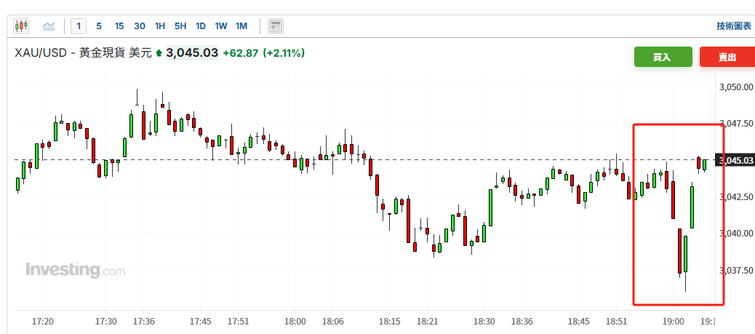Click the 18:00 time axis label
Screen dimensions: 755x334
tap(295, 321)
